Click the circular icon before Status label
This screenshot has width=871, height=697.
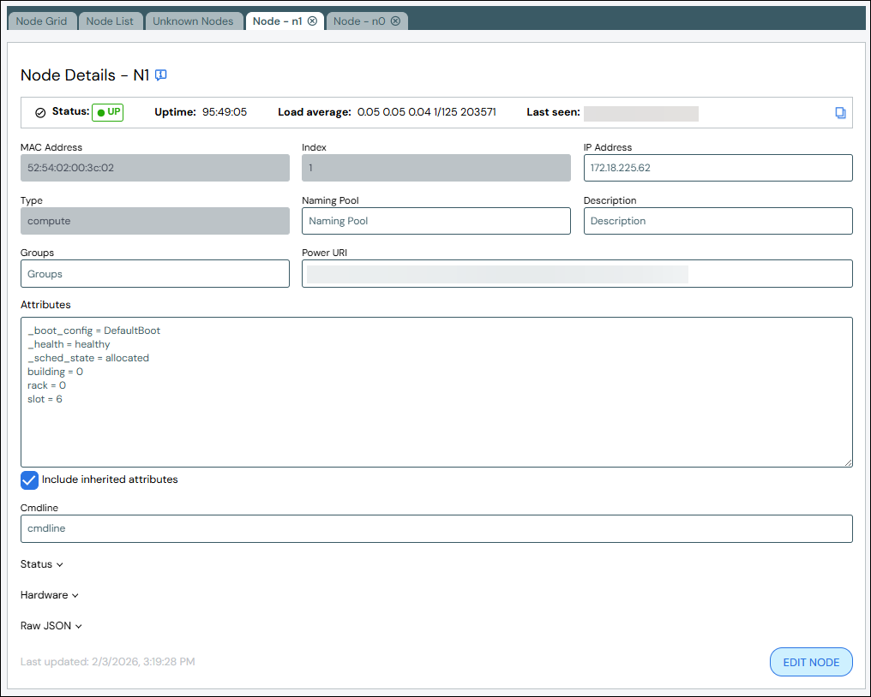pos(40,113)
